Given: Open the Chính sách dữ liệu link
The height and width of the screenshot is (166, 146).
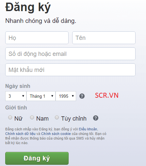Looking at the screenshot, I should (20, 134).
